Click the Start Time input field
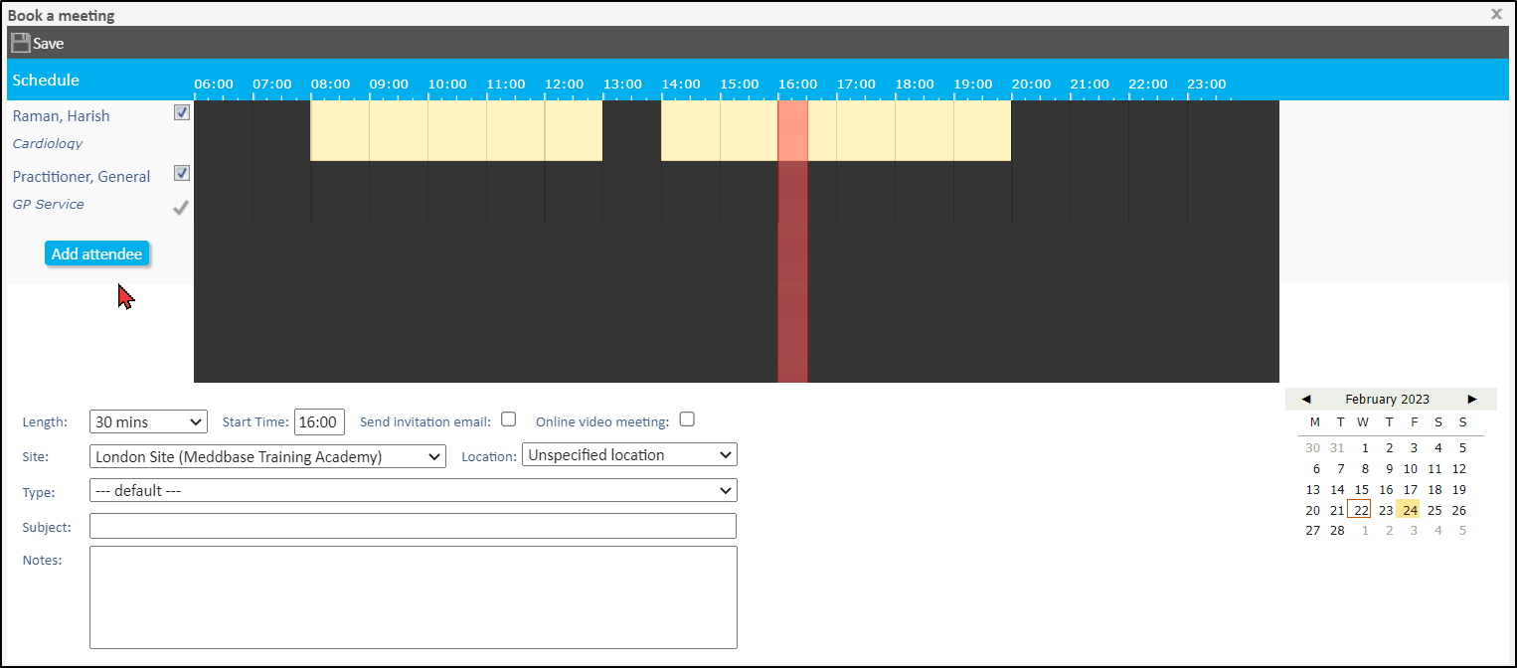Image resolution: width=1517 pixels, height=668 pixels. [x=319, y=421]
